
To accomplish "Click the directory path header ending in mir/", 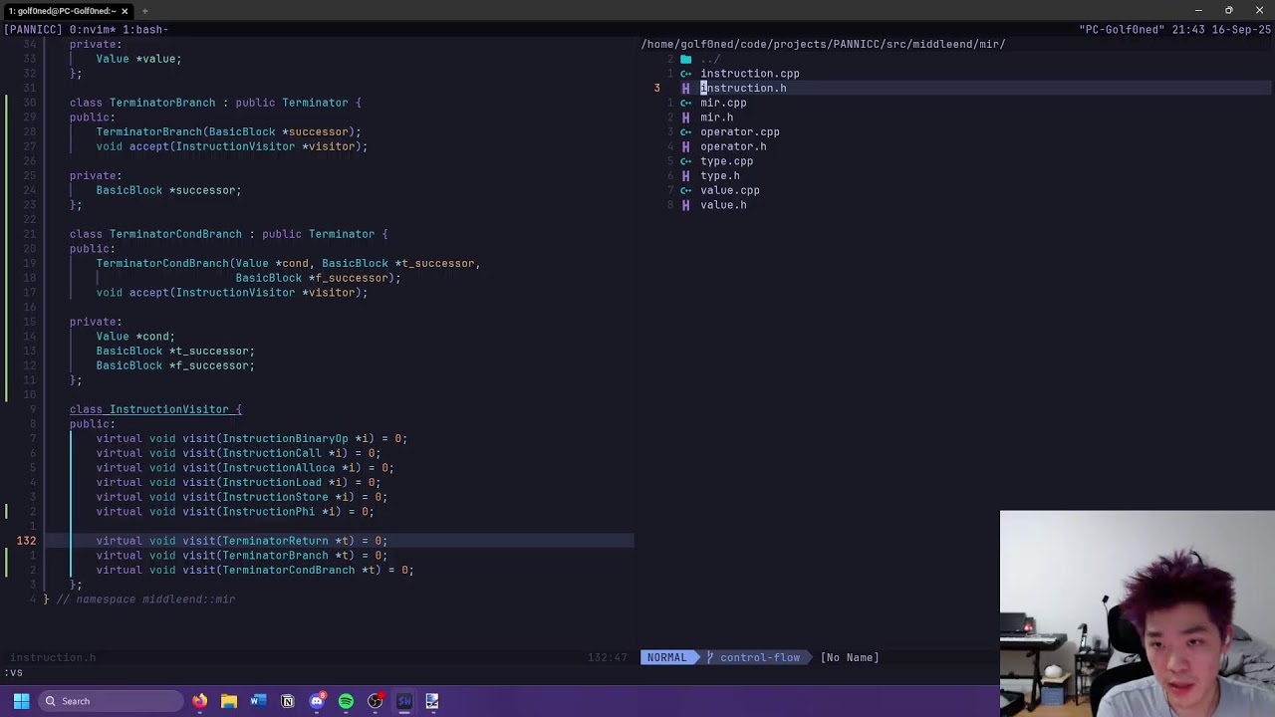I will (x=823, y=45).
